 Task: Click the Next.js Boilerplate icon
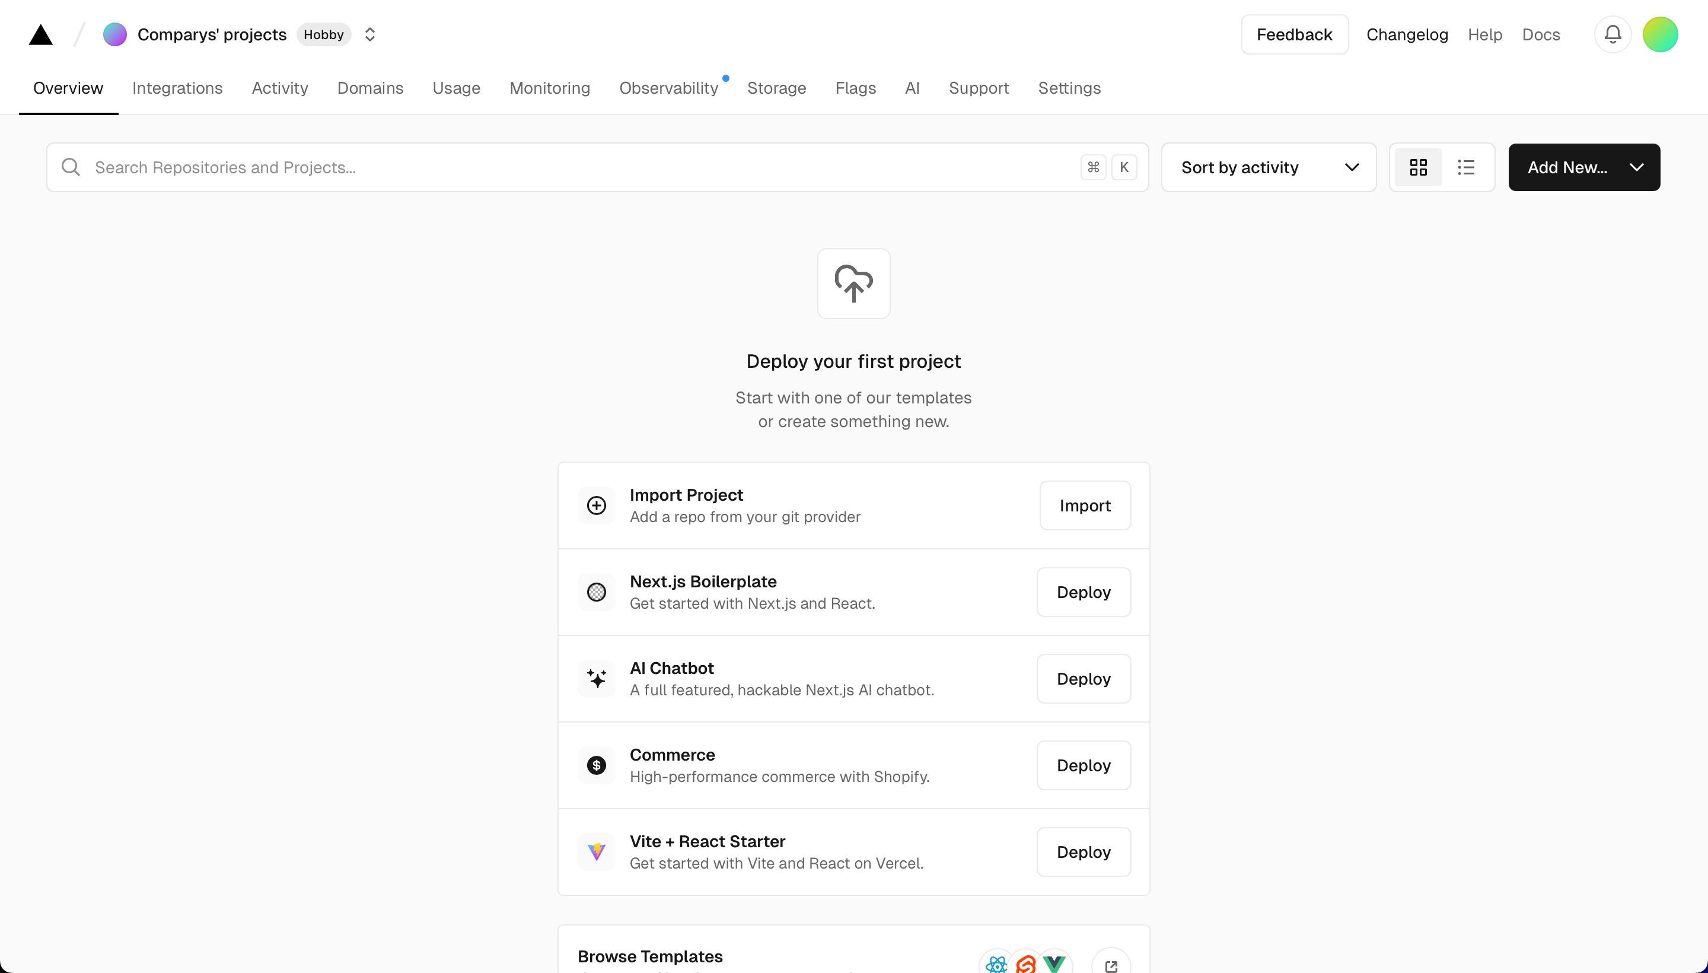597,592
